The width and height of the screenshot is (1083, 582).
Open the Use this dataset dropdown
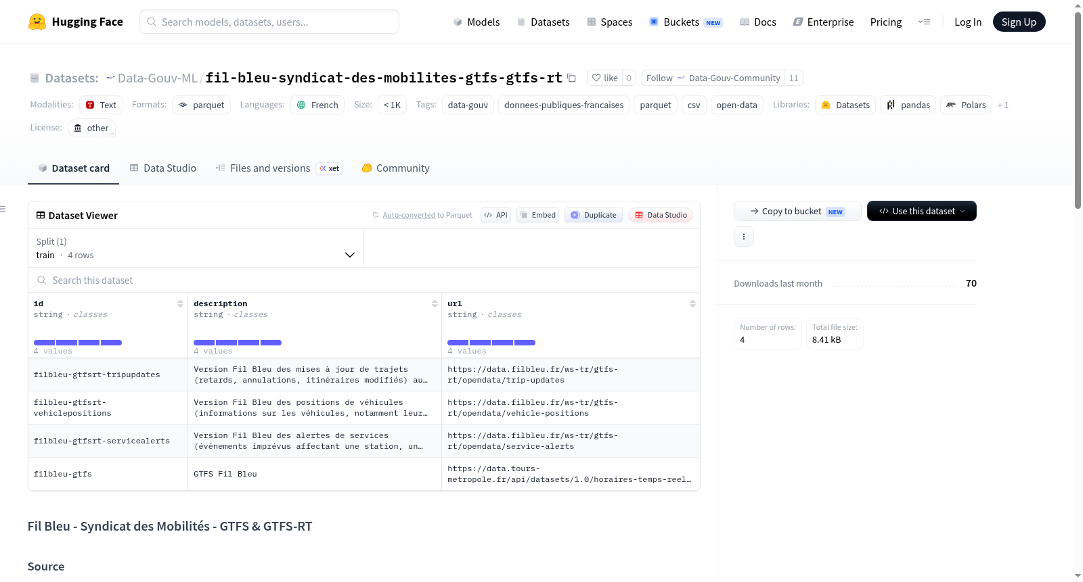click(922, 211)
